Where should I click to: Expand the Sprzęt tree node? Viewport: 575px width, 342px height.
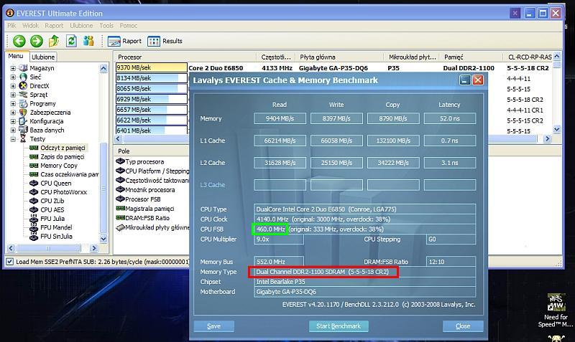click(13, 95)
